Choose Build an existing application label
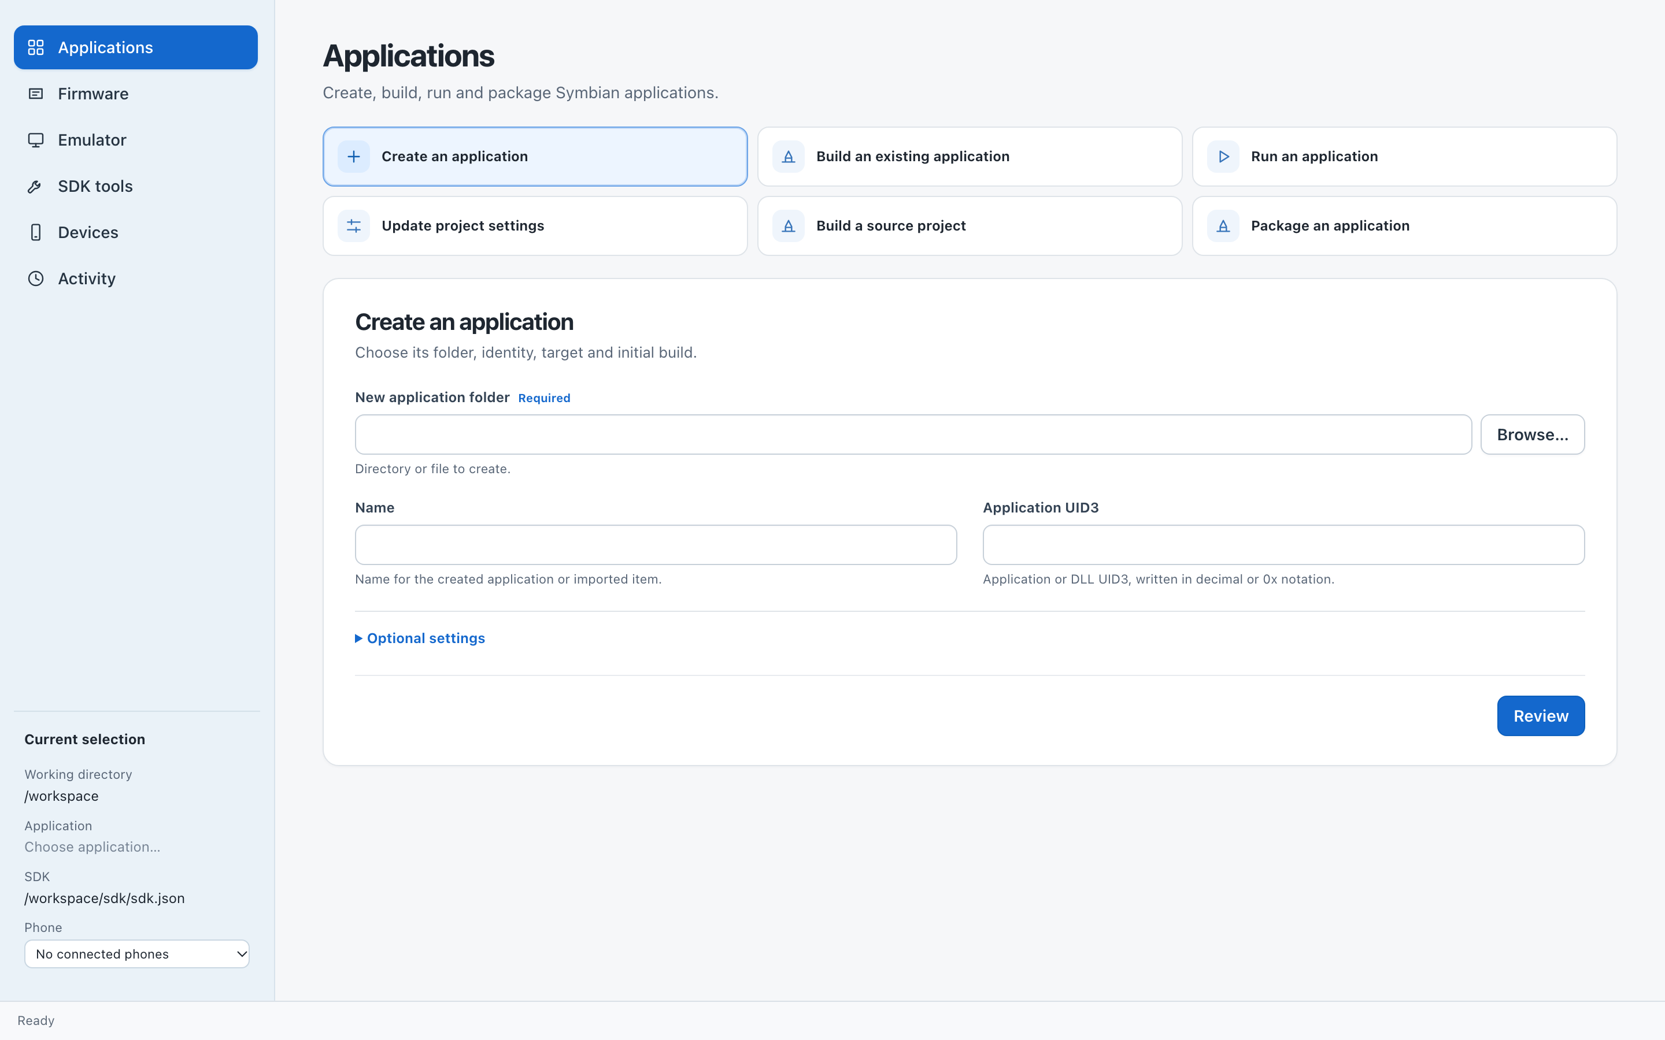 (x=913, y=157)
